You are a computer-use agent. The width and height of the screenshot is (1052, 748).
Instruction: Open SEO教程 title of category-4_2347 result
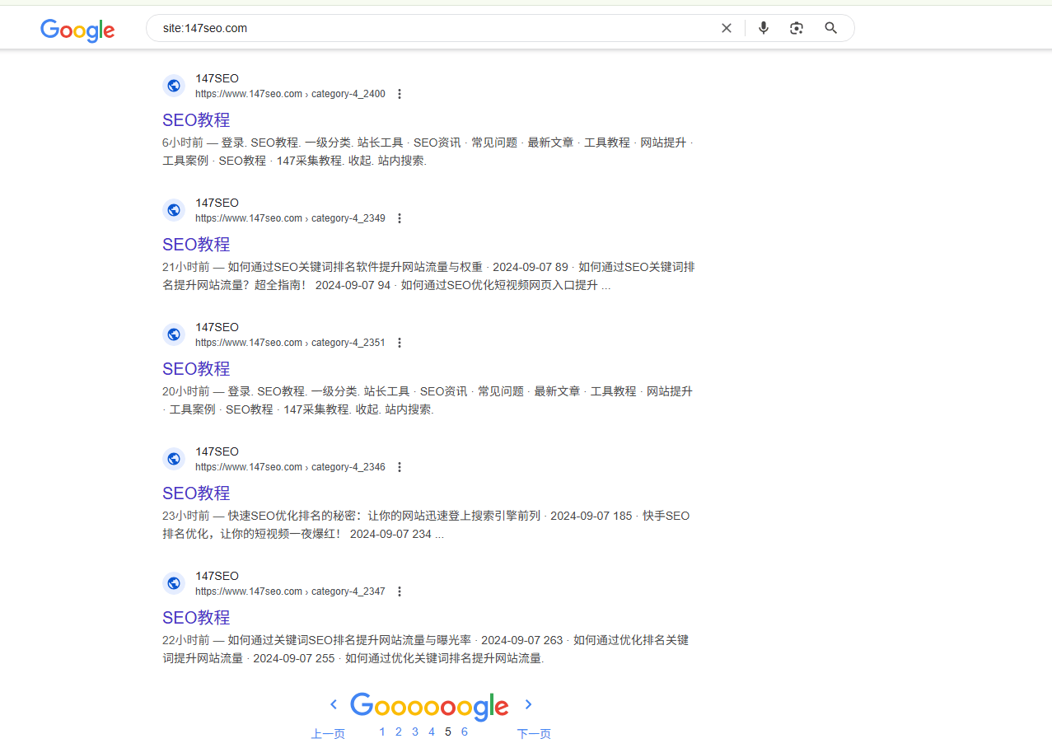196,618
